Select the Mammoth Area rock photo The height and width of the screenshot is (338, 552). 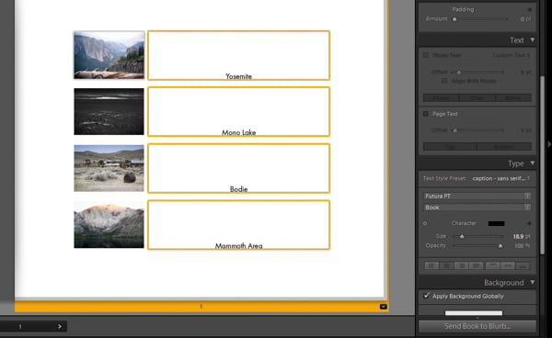[109, 225]
